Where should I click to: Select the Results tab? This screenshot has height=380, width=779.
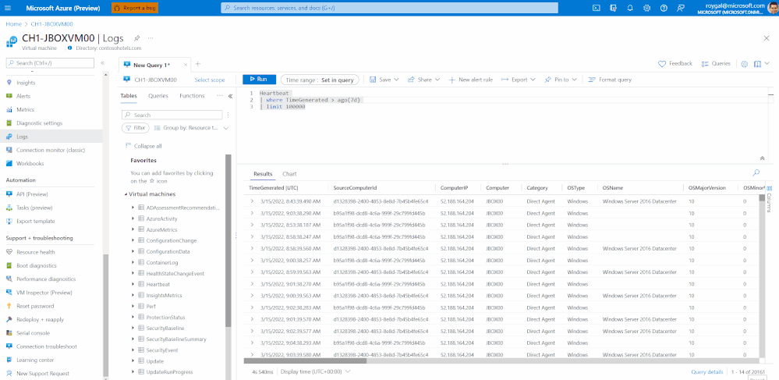tap(263, 174)
